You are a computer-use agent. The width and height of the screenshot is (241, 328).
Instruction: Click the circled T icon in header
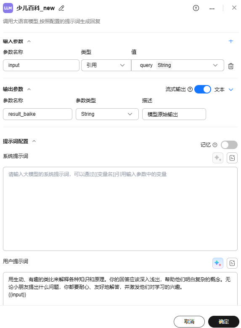tap(196, 8)
